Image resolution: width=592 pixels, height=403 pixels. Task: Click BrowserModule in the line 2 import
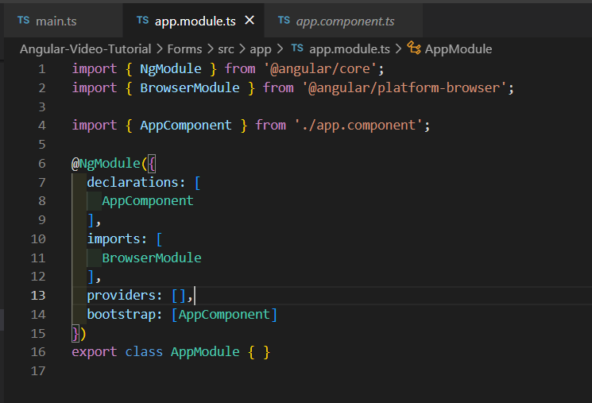click(190, 88)
